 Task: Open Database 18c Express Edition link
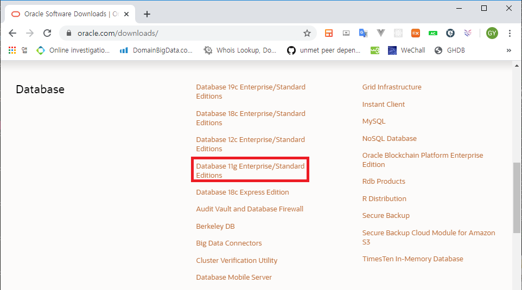(x=243, y=192)
